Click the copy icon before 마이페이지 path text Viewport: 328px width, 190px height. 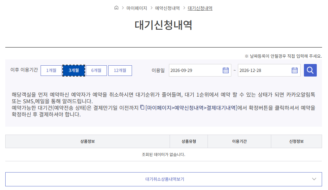click(x=142, y=108)
